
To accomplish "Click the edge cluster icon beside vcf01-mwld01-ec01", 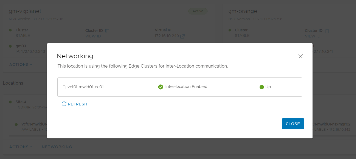I will coord(64,87).
